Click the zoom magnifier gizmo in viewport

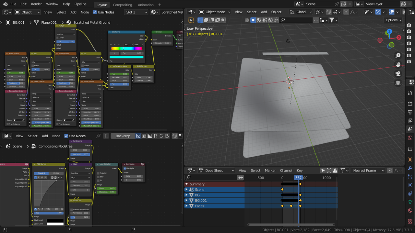[x=398, y=56]
